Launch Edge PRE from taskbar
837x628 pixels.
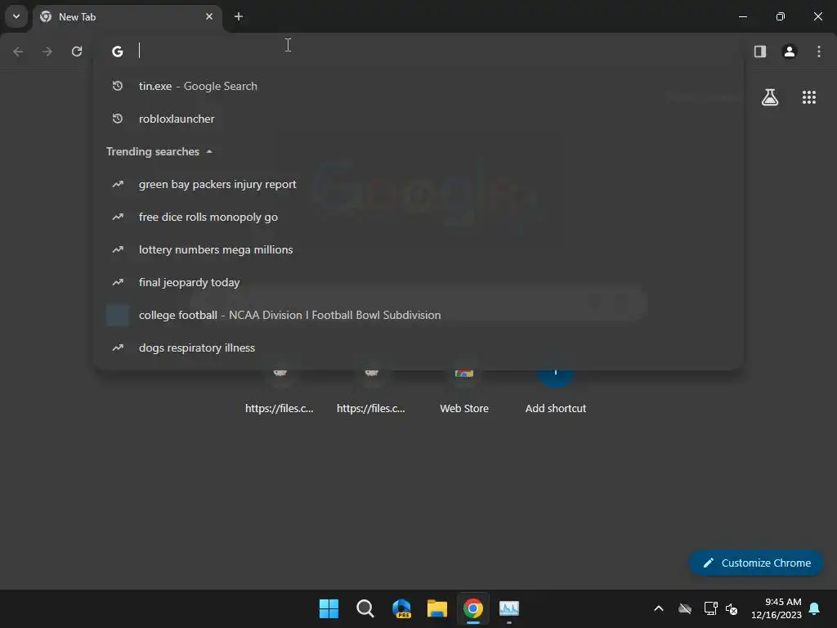pyautogui.click(x=401, y=608)
